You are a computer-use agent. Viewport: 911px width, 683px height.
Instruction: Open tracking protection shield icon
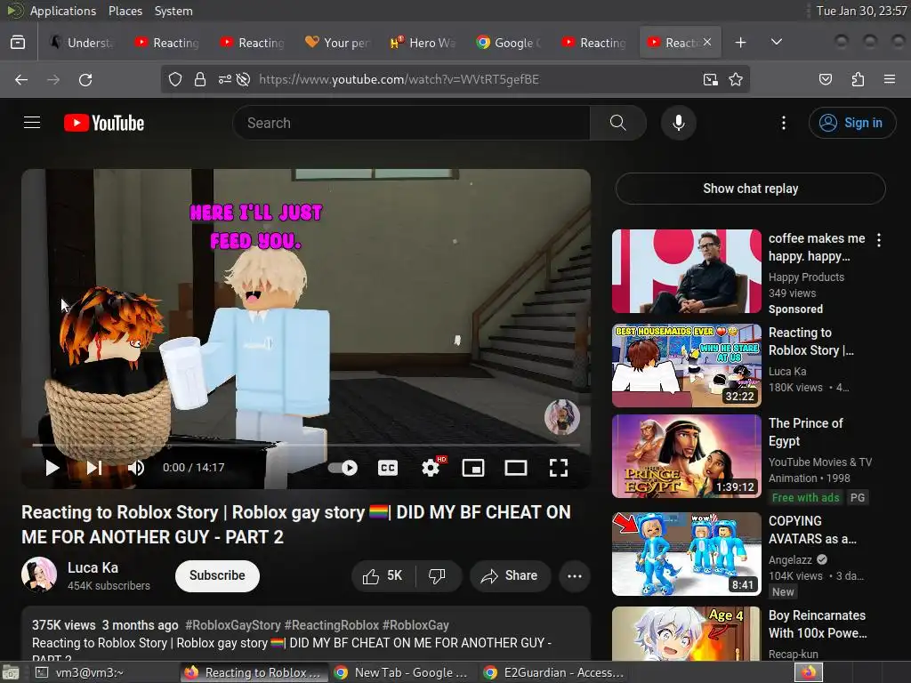pos(175,79)
